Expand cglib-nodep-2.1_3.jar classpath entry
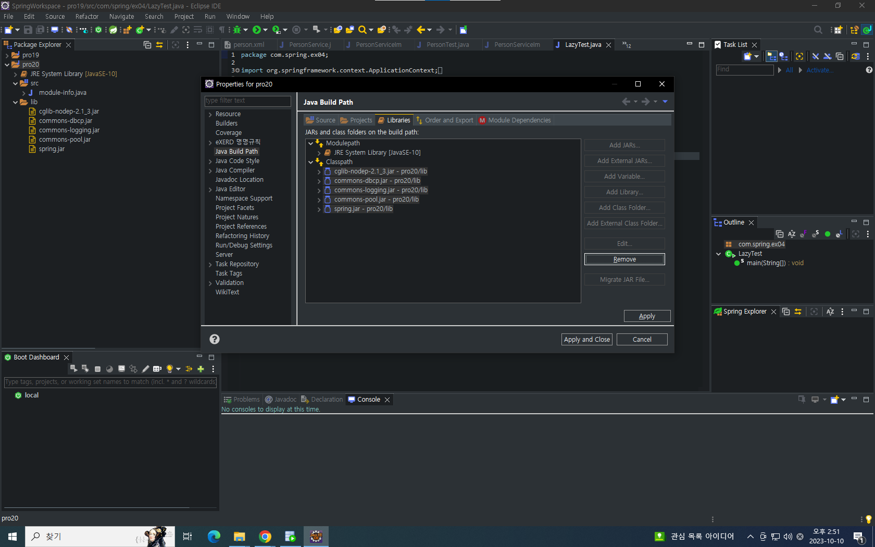 pos(319,171)
